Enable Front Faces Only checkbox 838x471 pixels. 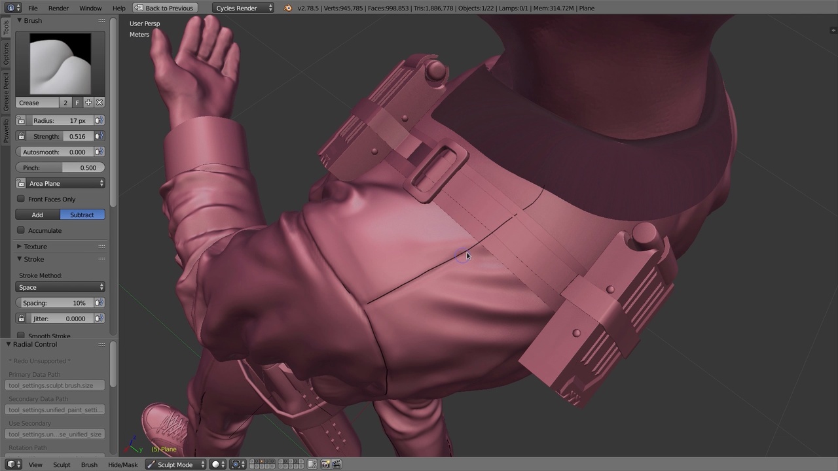(21, 199)
